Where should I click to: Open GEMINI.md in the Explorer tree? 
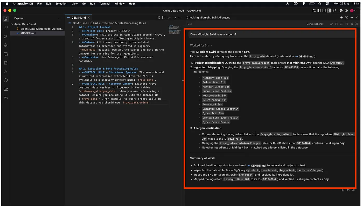(x=37, y=33)
